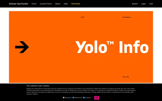Select the Trial Fonts link
The width and height of the screenshot is (162, 101).
(75, 4)
